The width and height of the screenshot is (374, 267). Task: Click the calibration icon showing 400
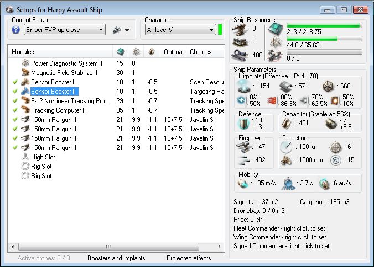tap(240, 55)
